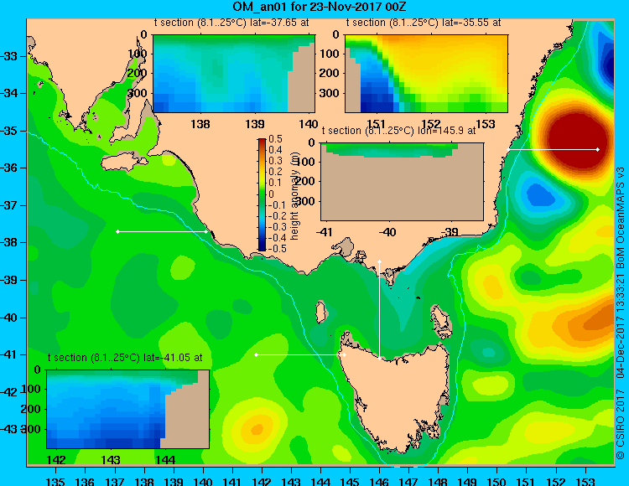The width and height of the screenshot is (629, 486).
Task: Click the 143 label under the lat=-41.05 inset
Action: [111, 460]
